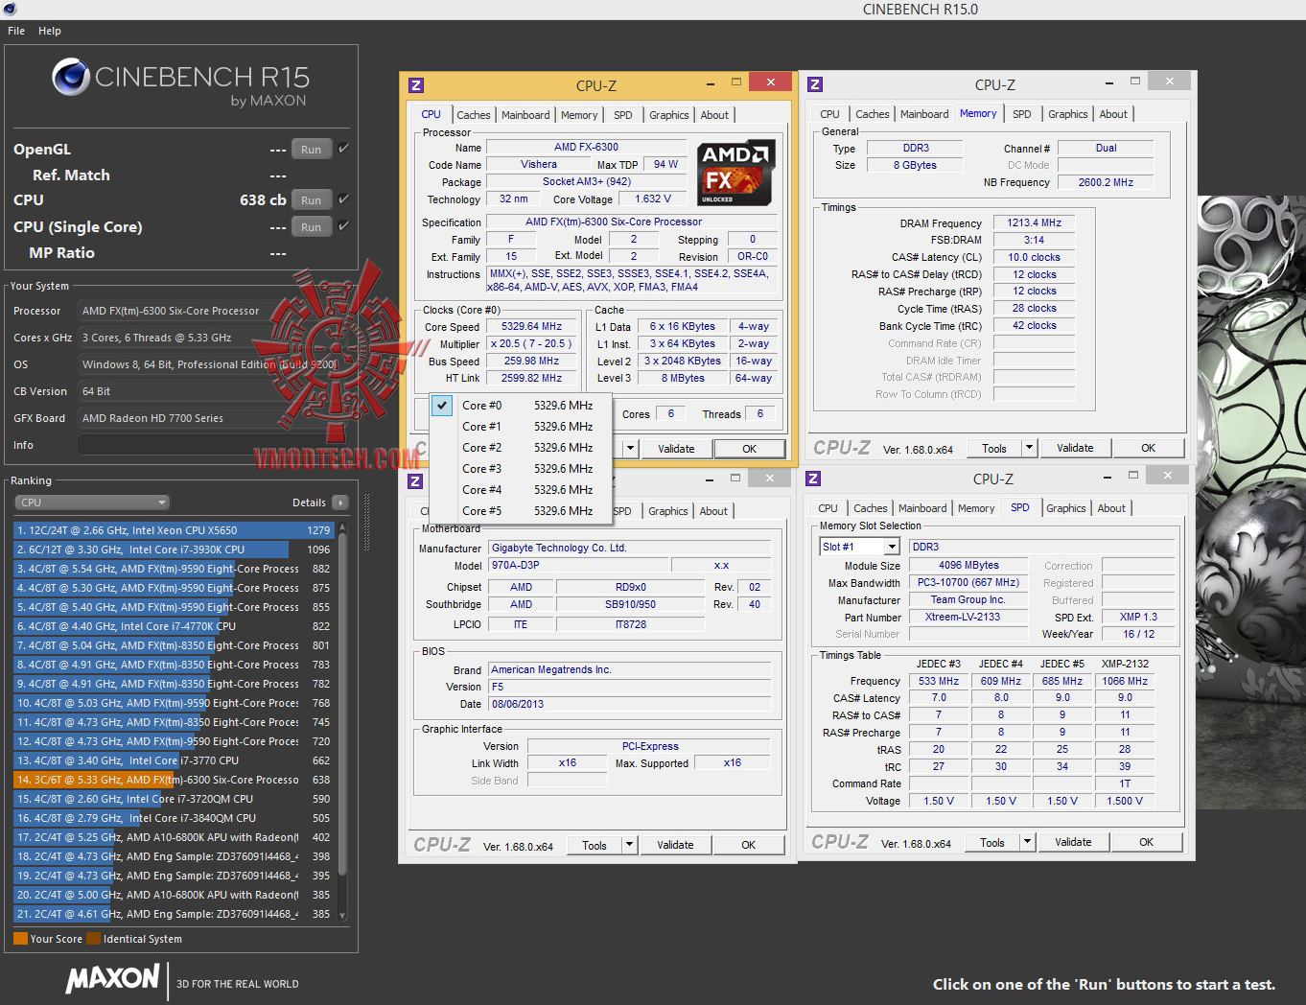
Task: Open the Help menu in Cinebench
Action: 50,31
